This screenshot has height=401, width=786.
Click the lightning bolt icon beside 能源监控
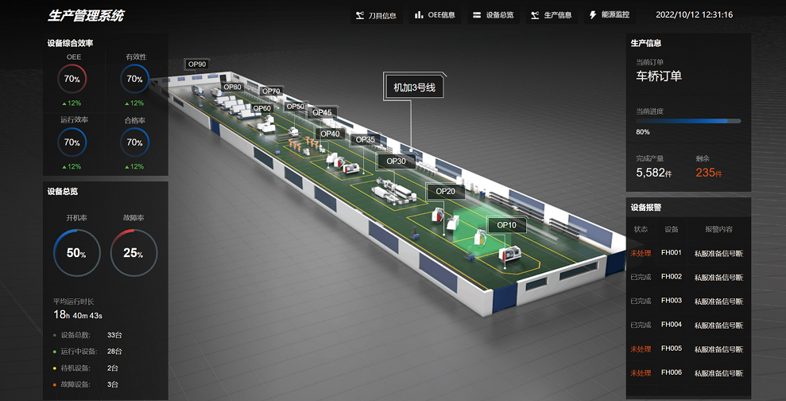click(x=593, y=15)
